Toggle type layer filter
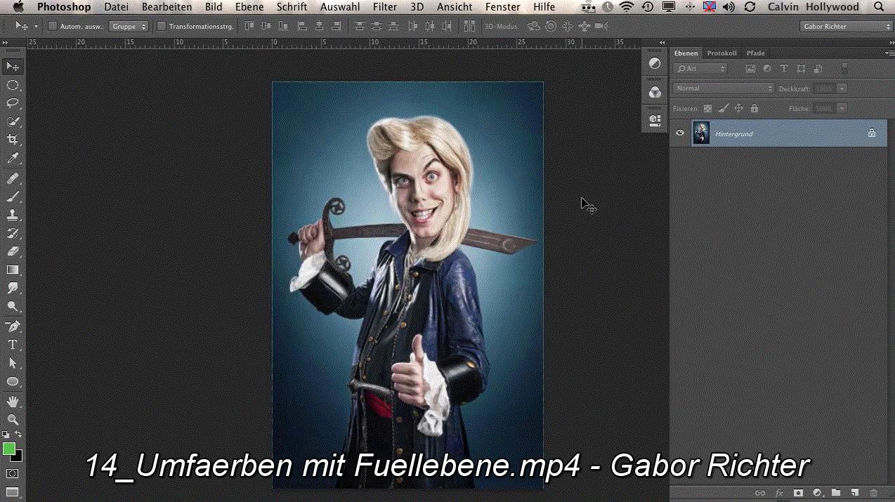 [x=784, y=69]
